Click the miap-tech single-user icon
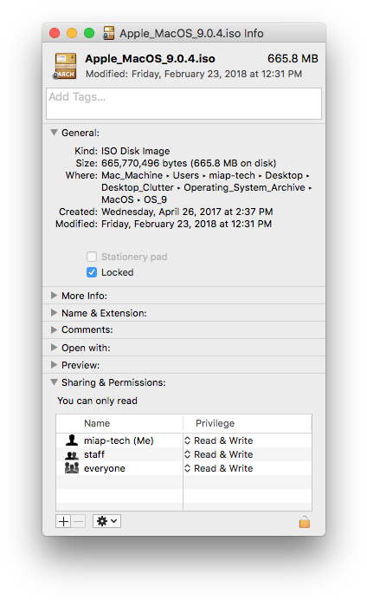This screenshot has height=600, width=367. (x=72, y=440)
